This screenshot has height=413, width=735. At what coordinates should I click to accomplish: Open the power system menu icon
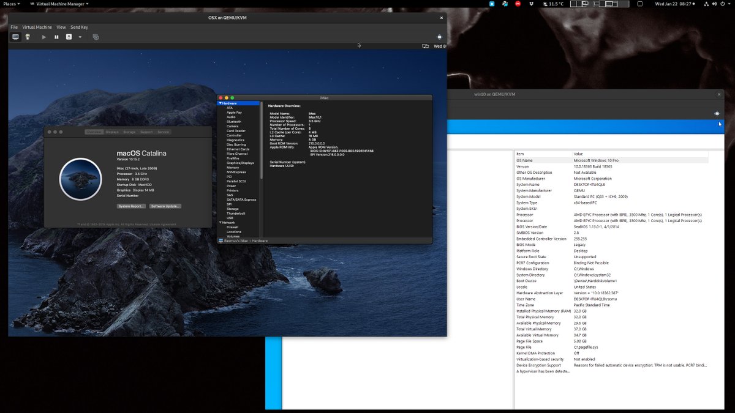click(x=724, y=4)
